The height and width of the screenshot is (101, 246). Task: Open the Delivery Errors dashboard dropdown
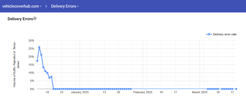78,6
